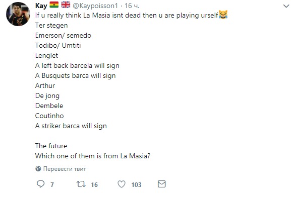This screenshot has width=296, height=197.
Task: Click the reply count 7
Action: [52, 184]
